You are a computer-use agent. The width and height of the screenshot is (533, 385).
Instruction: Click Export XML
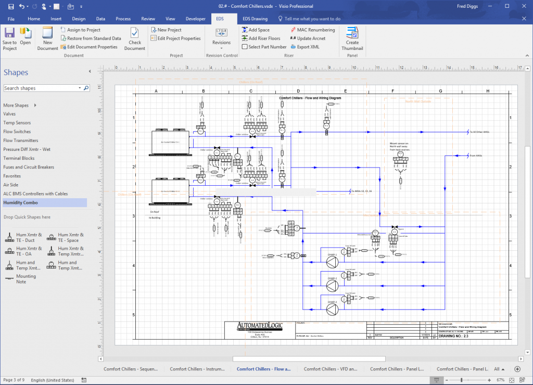(x=305, y=47)
